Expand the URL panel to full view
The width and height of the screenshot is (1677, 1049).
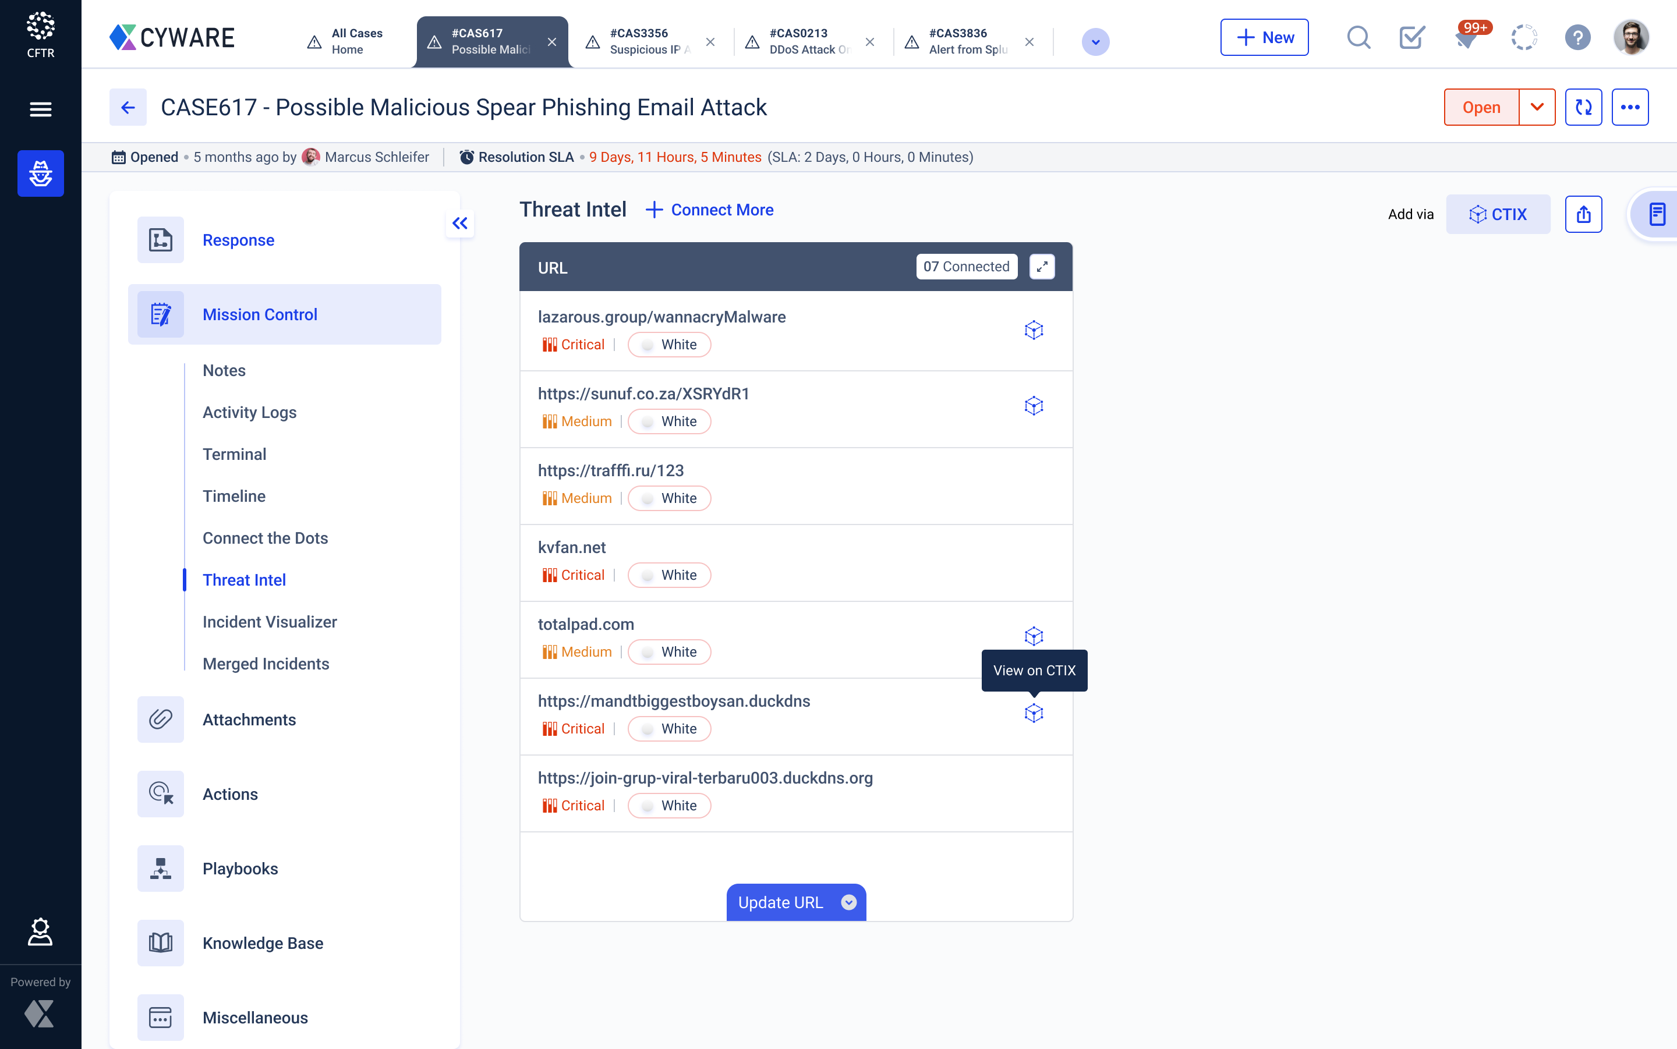tap(1042, 267)
